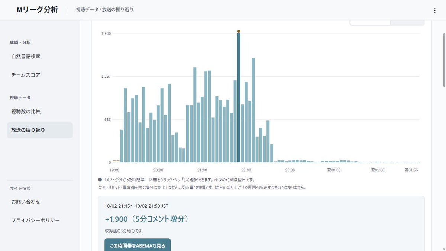The width and height of the screenshot is (446, 251).
Task: Click the 23:00 x-axis label
Action: (x=290, y=170)
